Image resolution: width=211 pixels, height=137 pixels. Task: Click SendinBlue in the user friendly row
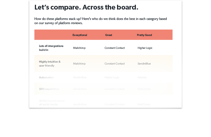pos(144,64)
